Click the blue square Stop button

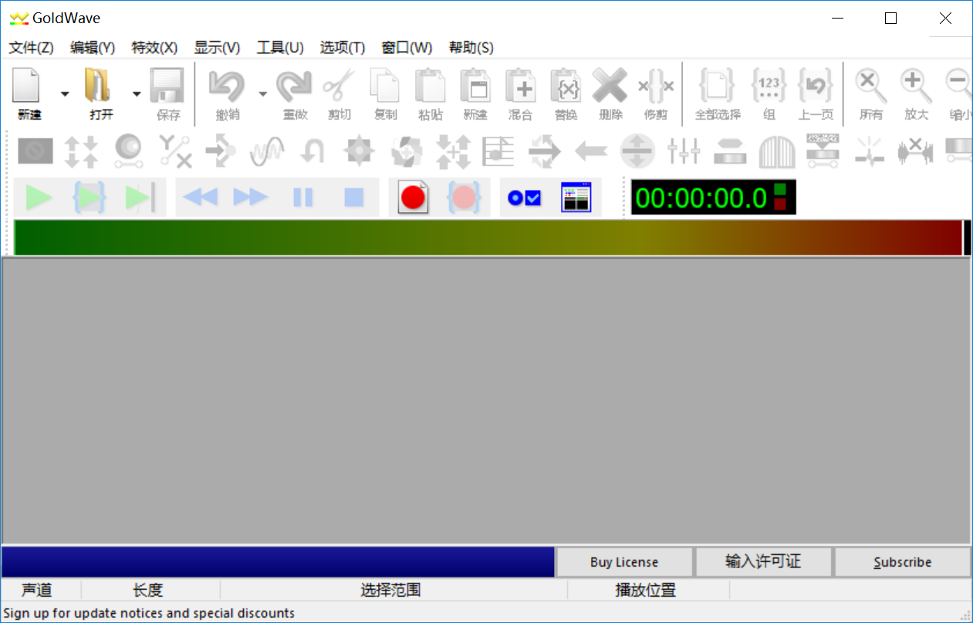pos(353,198)
